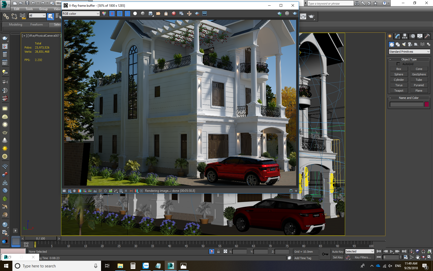Image resolution: width=433 pixels, height=271 pixels.
Task: Save the rendered image to disk
Action: [x=151, y=13]
